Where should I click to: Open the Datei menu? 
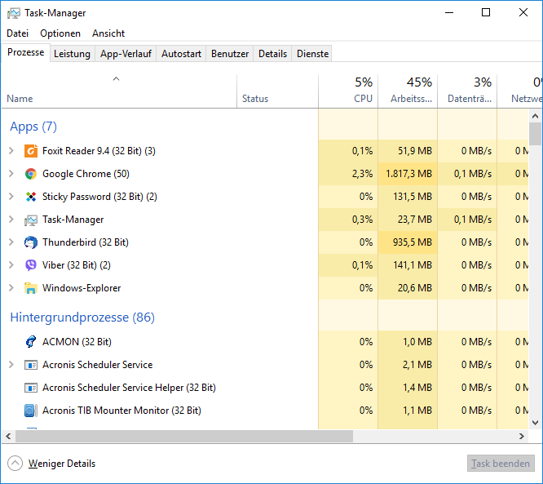point(17,33)
